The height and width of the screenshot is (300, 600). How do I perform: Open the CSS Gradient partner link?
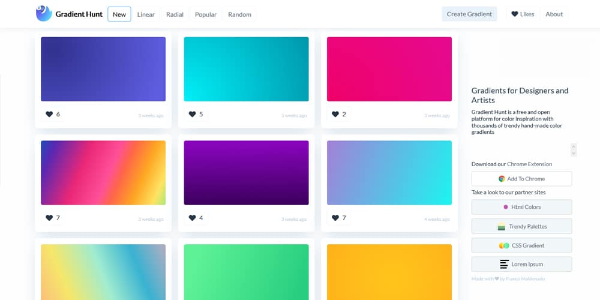(x=521, y=245)
